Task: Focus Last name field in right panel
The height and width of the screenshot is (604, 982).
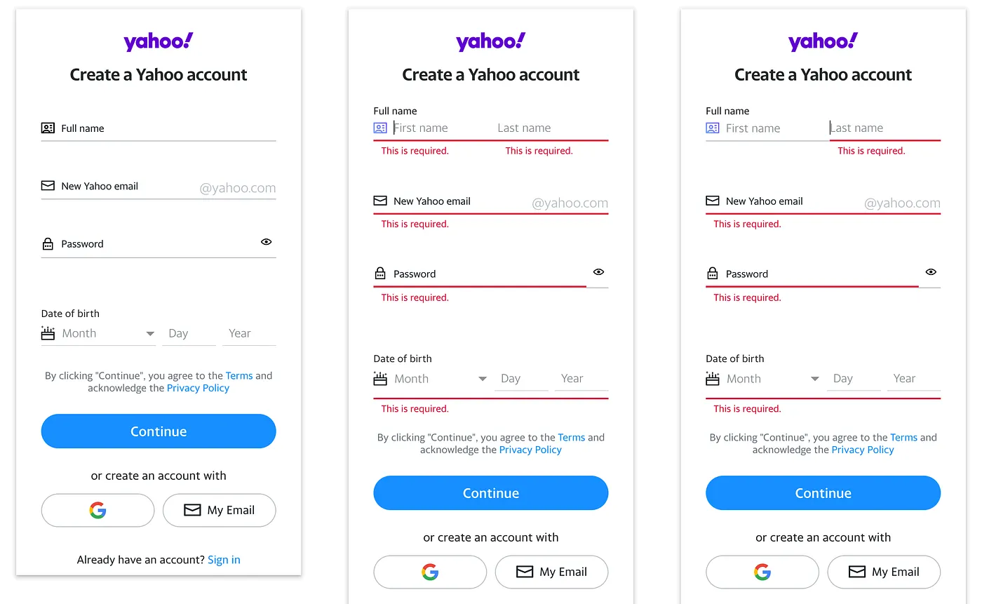Action: tap(884, 128)
